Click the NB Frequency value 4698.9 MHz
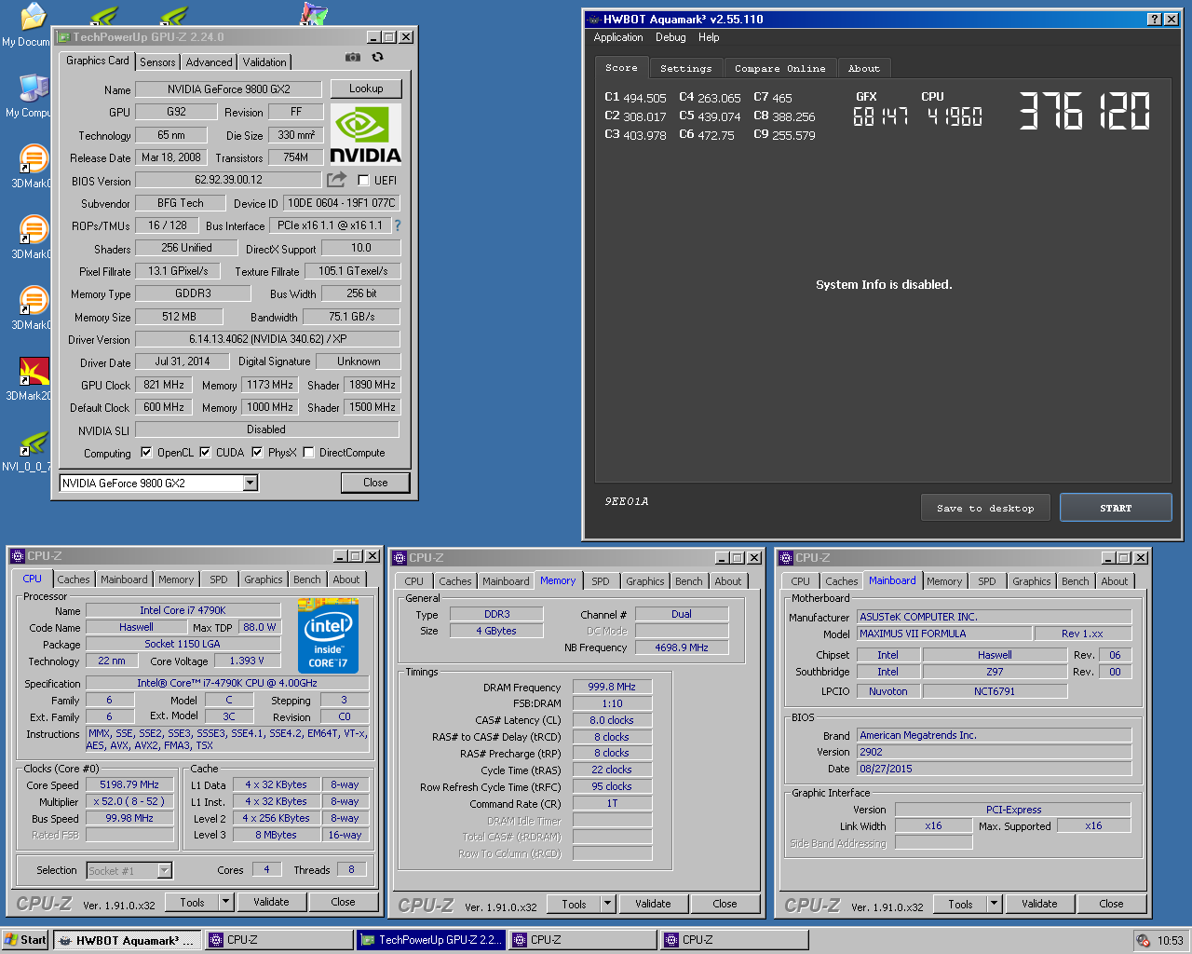Screen dimensions: 1192x954 (682, 647)
